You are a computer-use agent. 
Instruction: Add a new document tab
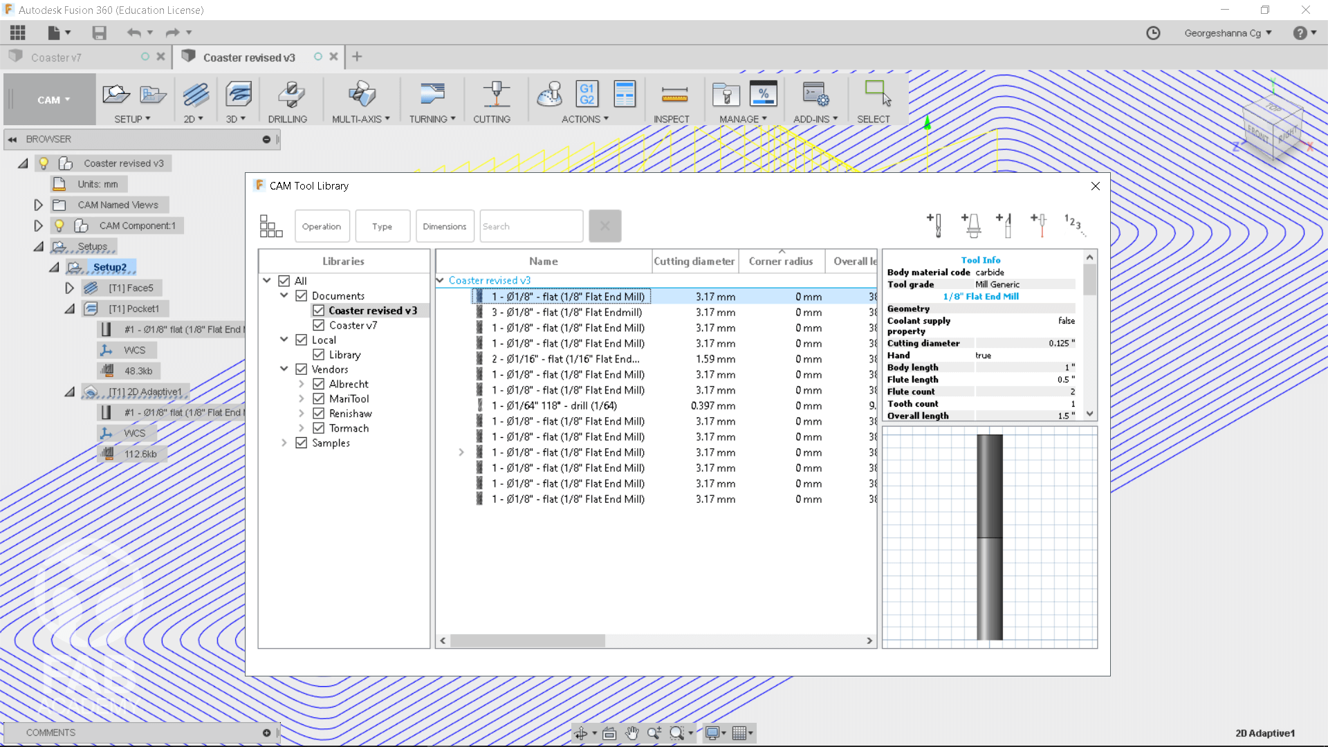[x=357, y=57]
